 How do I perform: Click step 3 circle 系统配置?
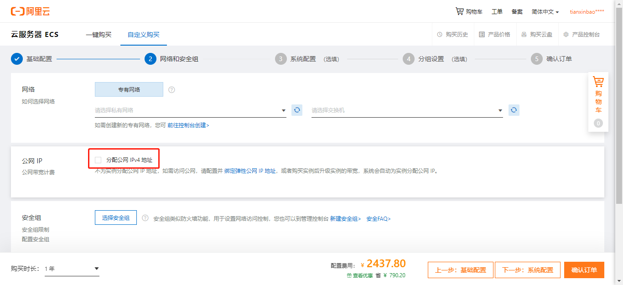(x=281, y=59)
